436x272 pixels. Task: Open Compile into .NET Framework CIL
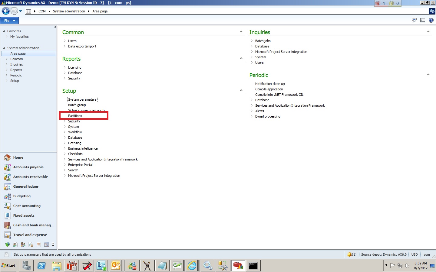[279, 95]
